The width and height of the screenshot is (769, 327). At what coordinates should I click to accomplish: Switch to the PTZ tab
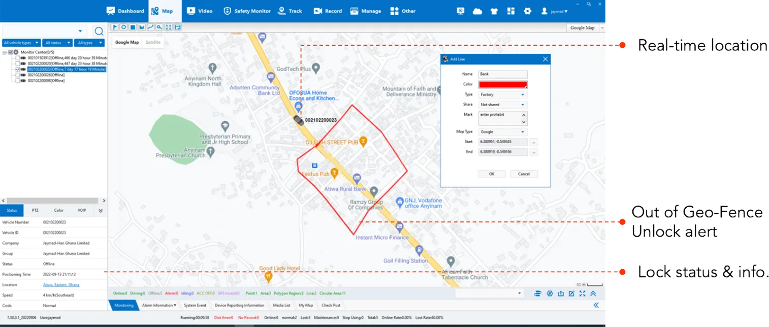[x=35, y=210]
